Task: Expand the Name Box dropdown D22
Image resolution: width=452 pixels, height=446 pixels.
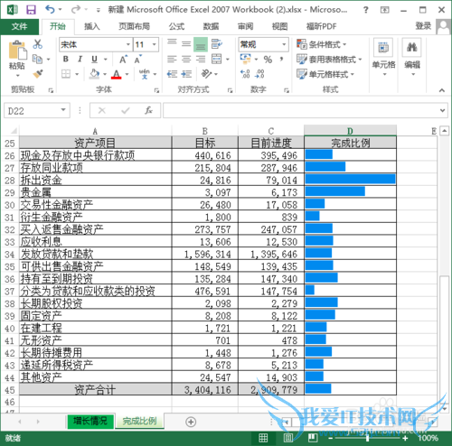Action: pyautogui.click(x=63, y=110)
